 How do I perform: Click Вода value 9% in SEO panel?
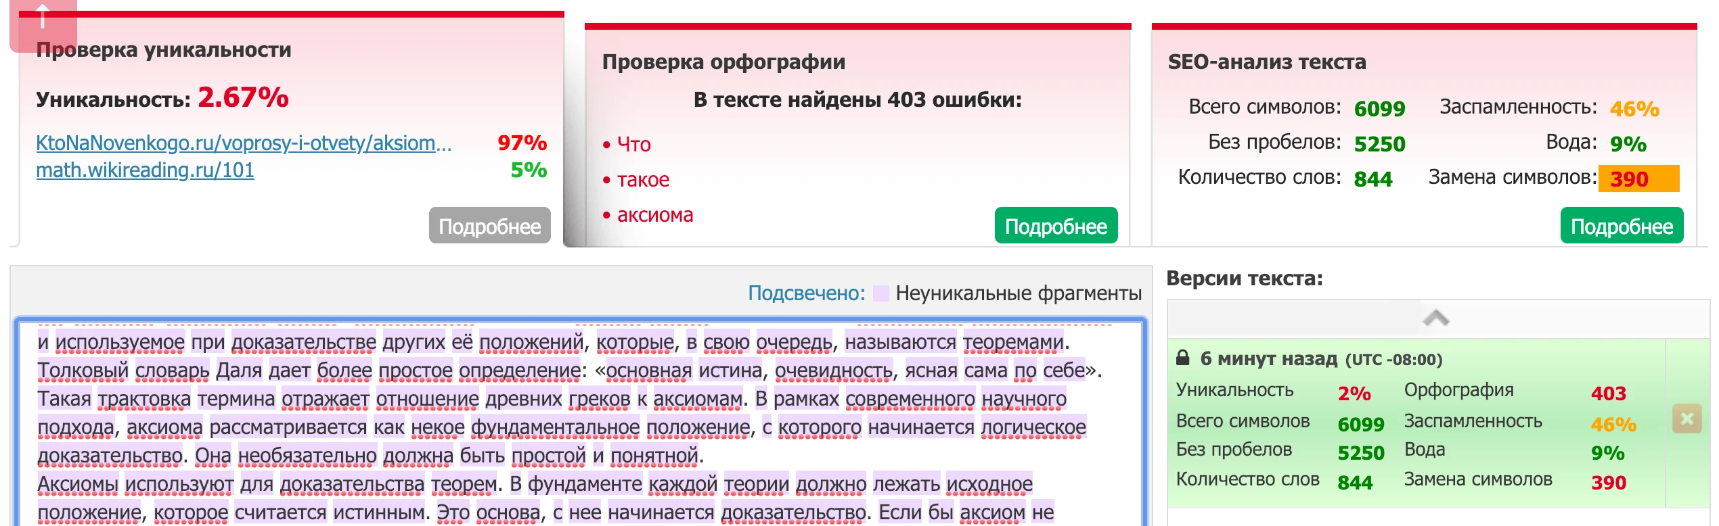click(1628, 143)
